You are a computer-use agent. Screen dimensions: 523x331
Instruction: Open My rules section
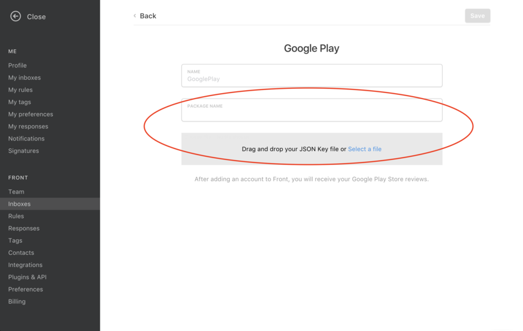coord(20,90)
